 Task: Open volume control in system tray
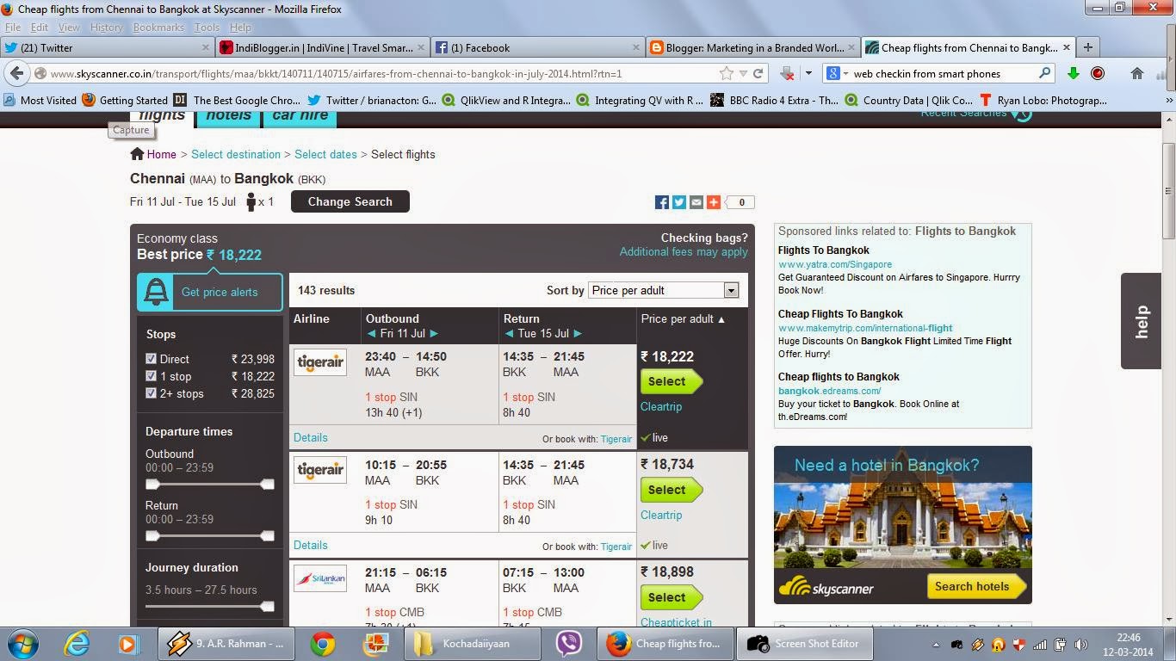click(x=1080, y=645)
